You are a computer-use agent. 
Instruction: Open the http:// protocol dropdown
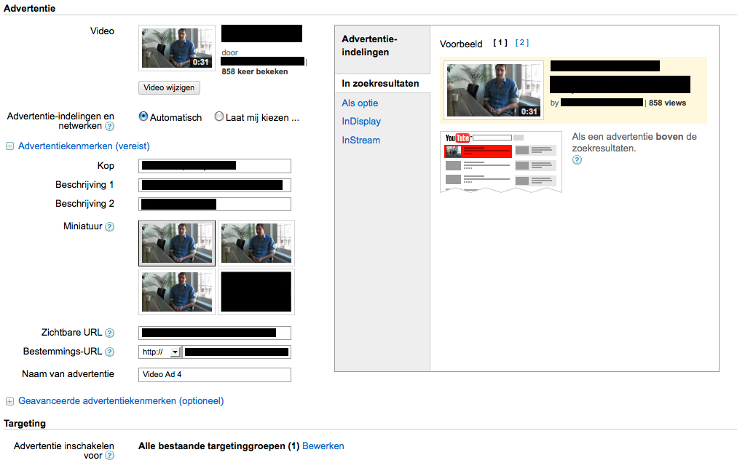(159, 352)
